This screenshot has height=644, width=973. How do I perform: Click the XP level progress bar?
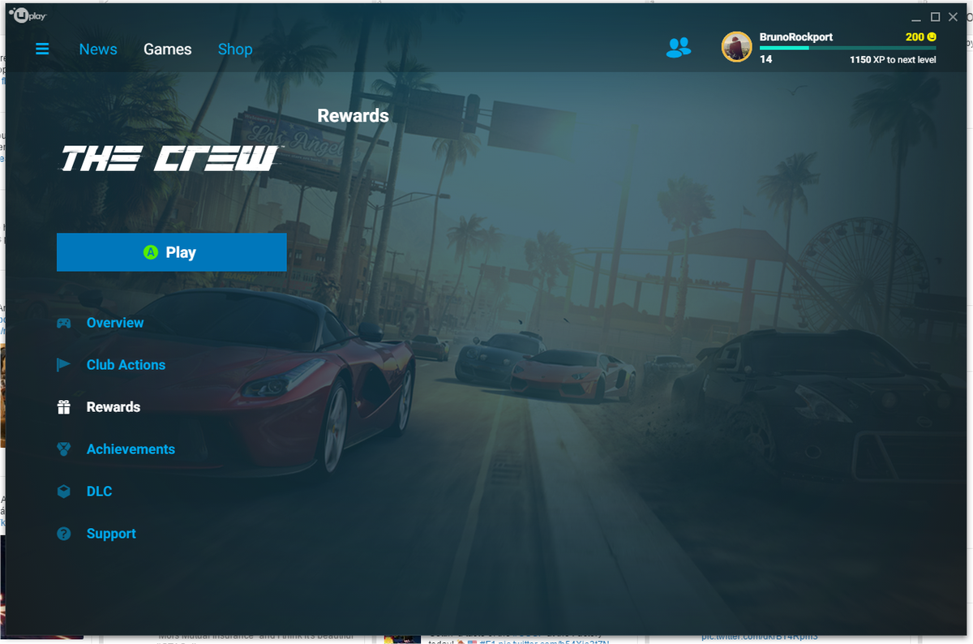pyautogui.click(x=848, y=48)
